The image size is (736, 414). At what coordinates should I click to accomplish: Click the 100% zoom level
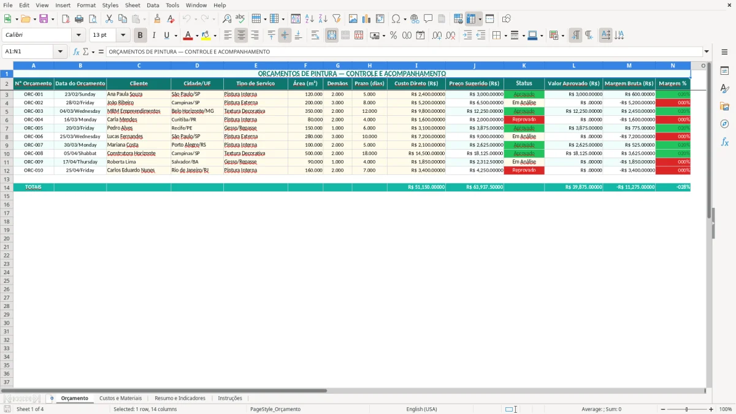click(x=726, y=409)
